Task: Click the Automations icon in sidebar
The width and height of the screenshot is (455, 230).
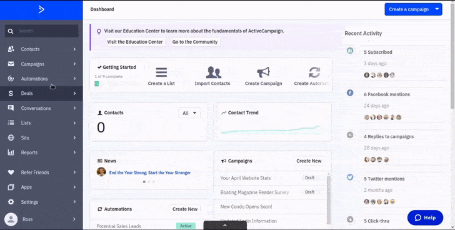Action: 11,79
